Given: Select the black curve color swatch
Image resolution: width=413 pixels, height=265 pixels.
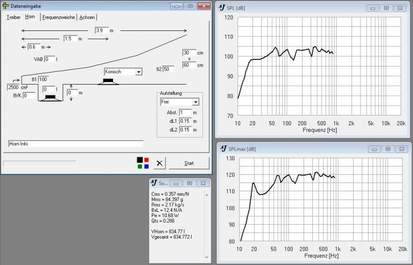Looking at the screenshot, I should click(x=140, y=160).
